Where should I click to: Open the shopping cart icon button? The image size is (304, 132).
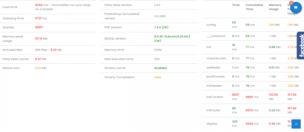click(x=295, y=8)
